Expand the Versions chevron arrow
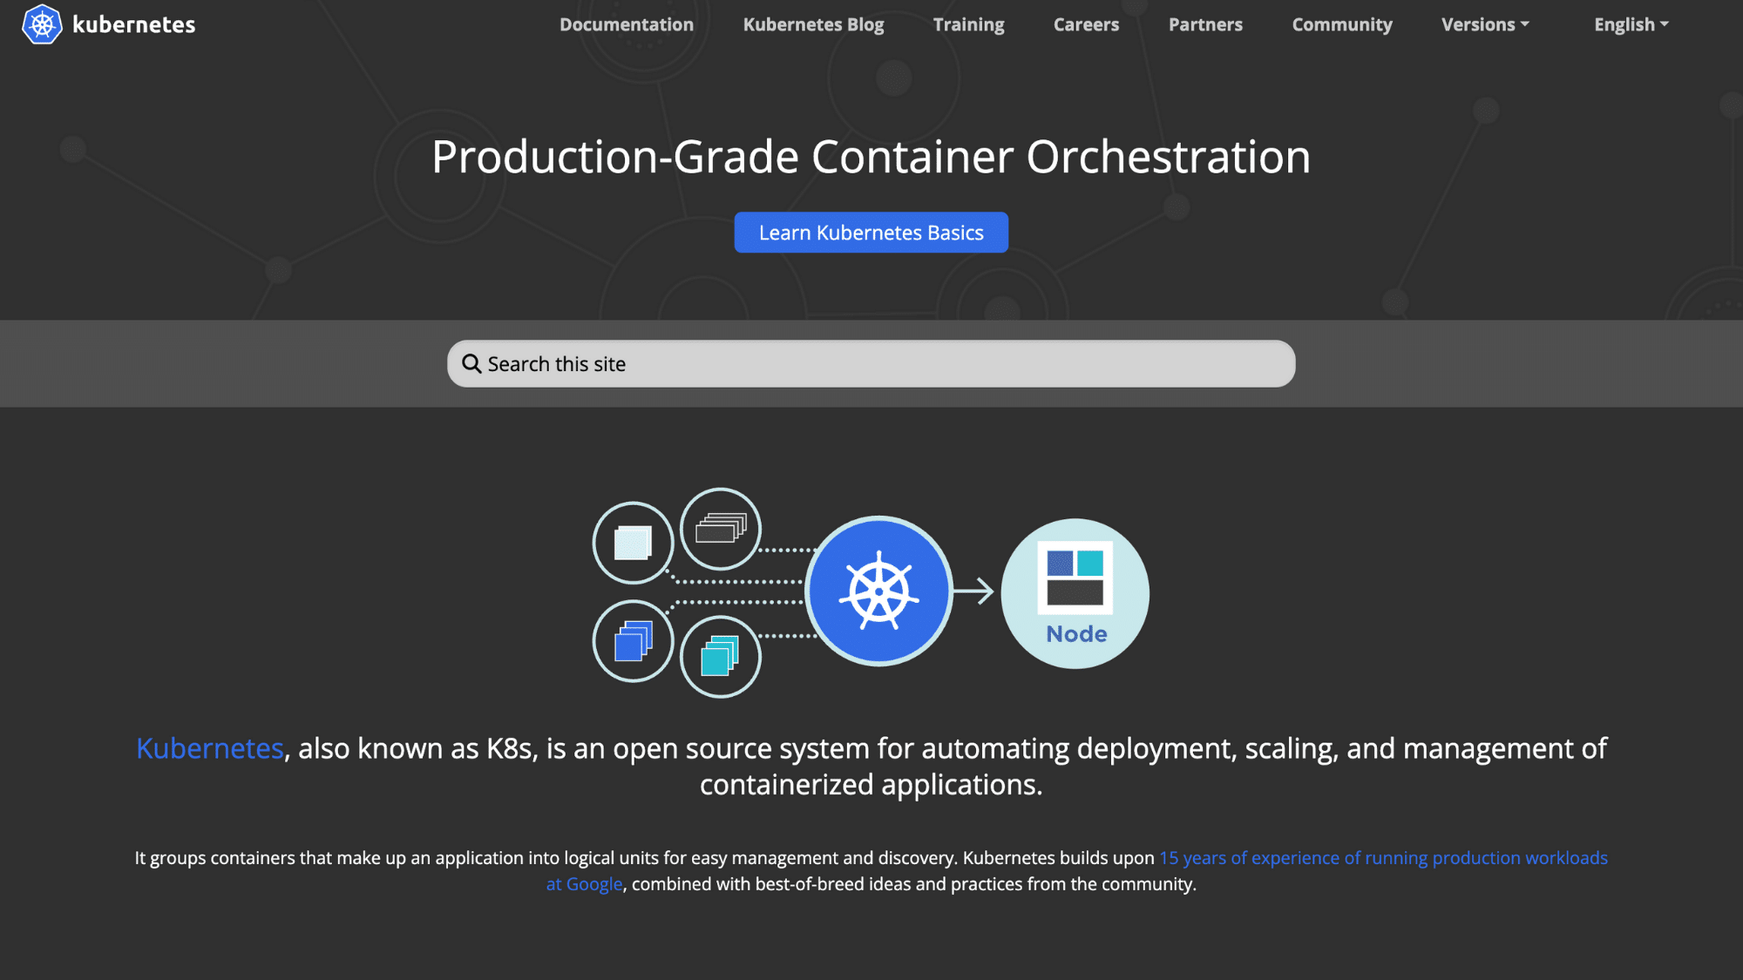 click(x=1524, y=24)
